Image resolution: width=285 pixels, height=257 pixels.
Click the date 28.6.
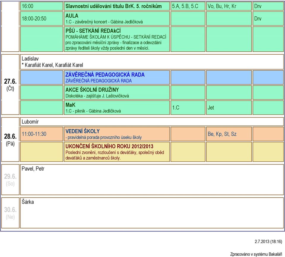click(10, 136)
